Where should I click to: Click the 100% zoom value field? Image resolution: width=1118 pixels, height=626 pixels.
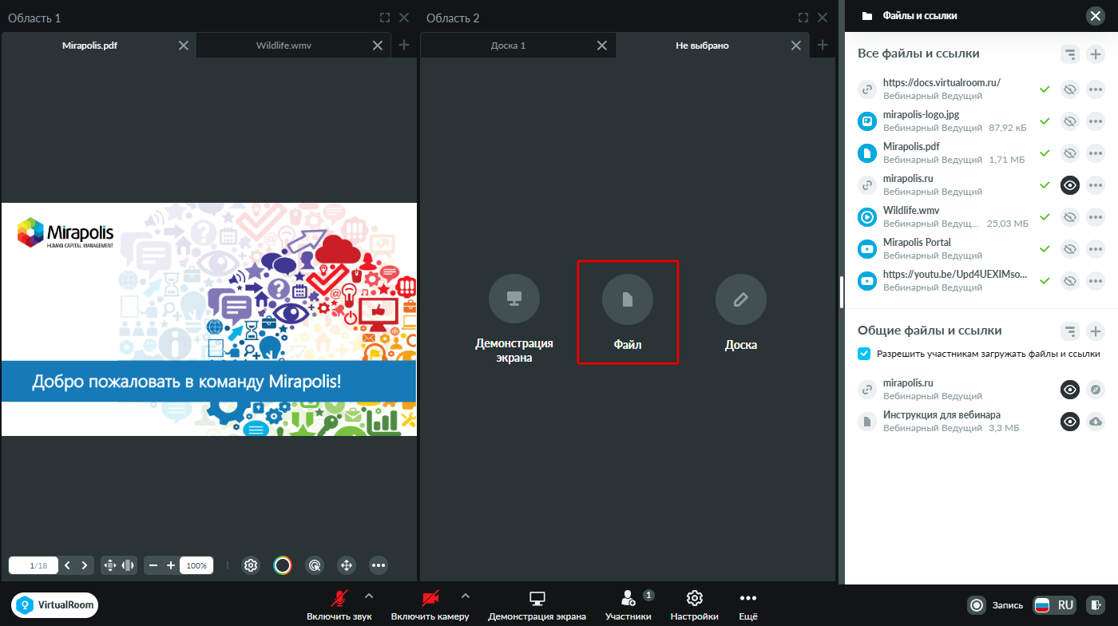(196, 565)
